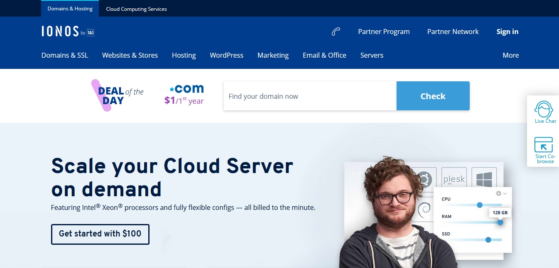Image resolution: width=559 pixels, height=268 pixels.
Task: Click the phone icon in the header
Action: [x=336, y=31]
